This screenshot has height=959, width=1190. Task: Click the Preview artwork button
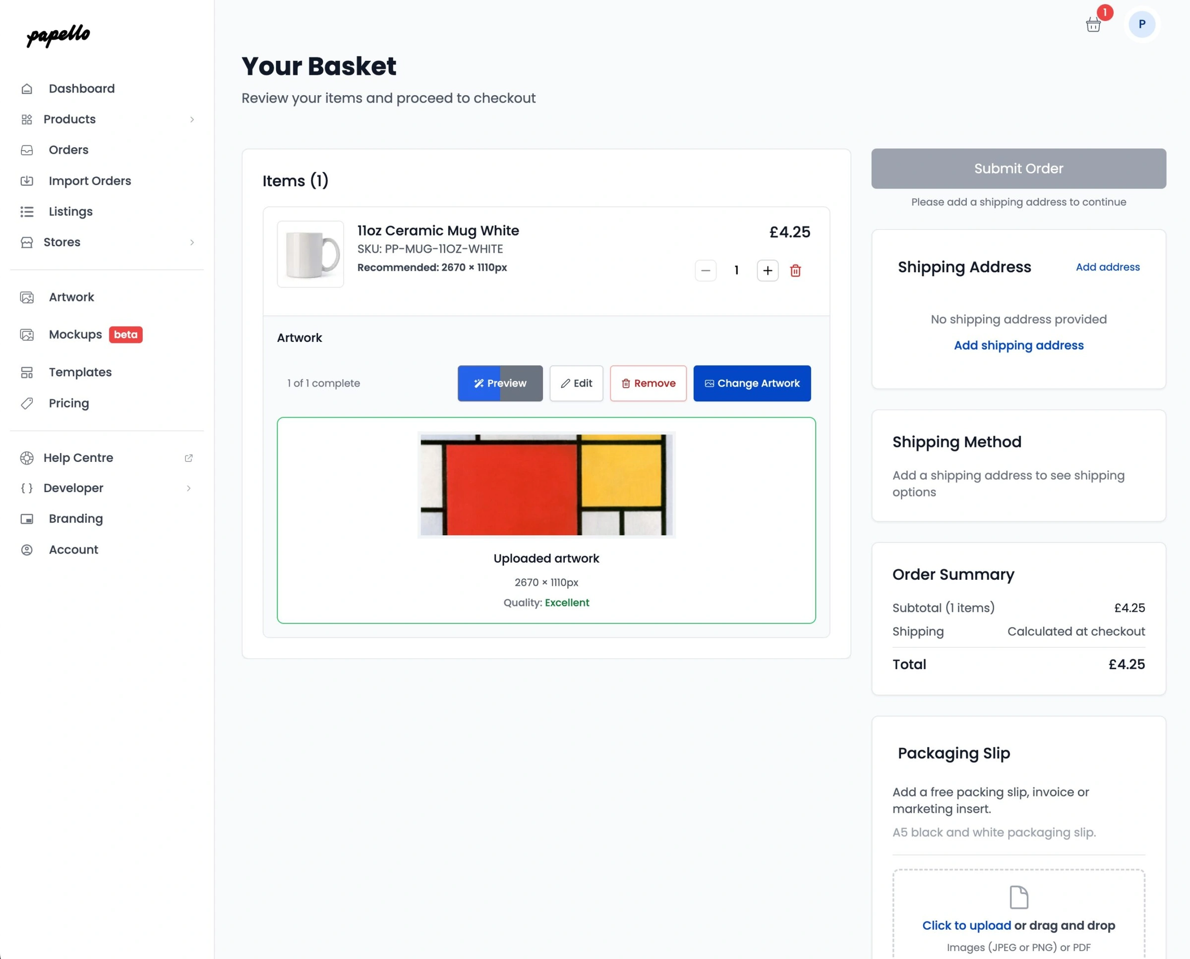click(500, 384)
